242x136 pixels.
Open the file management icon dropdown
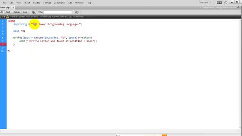tap(77, 12)
